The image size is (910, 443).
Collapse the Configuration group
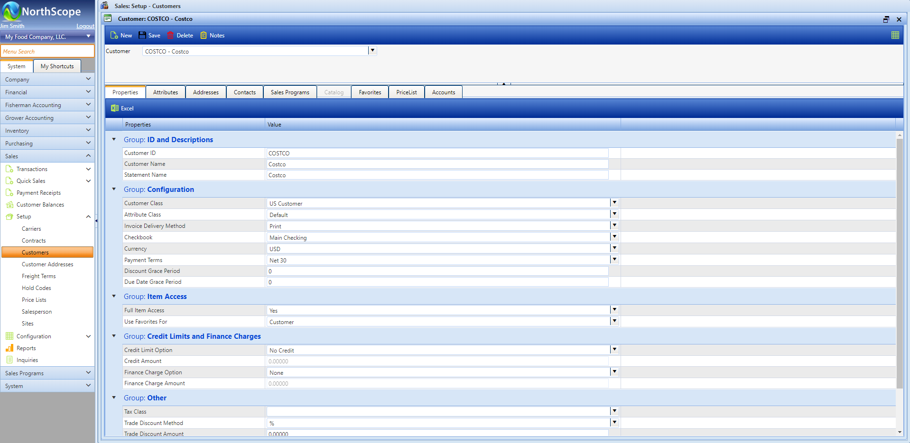(x=114, y=189)
